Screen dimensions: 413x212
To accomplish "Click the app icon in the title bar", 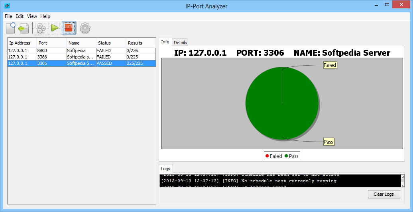I will 7,6.
